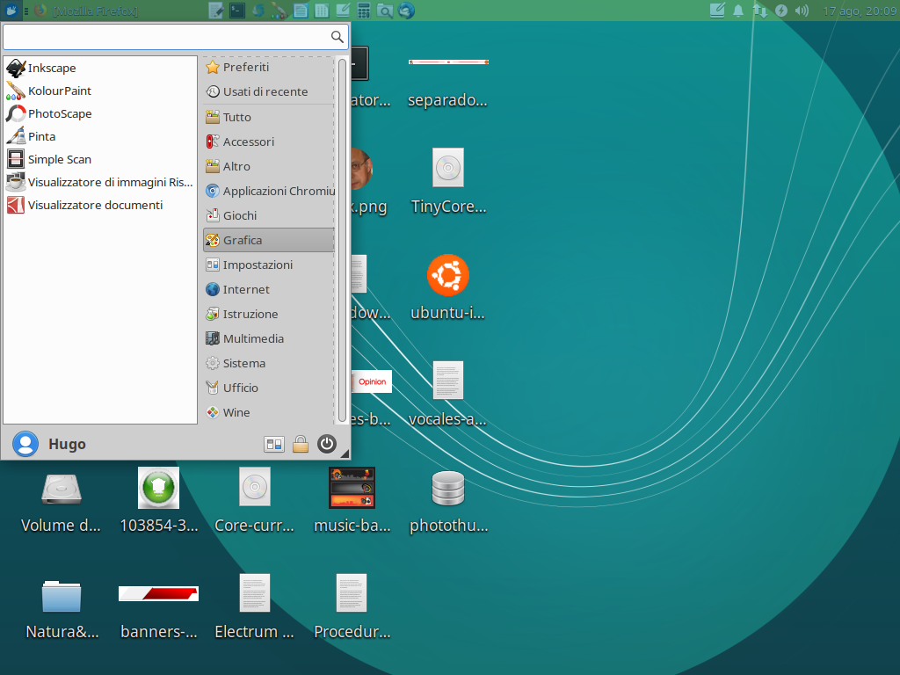This screenshot has height=675, width=900.
Task: Open the network connections tray icon
Action: pos(760,11)
